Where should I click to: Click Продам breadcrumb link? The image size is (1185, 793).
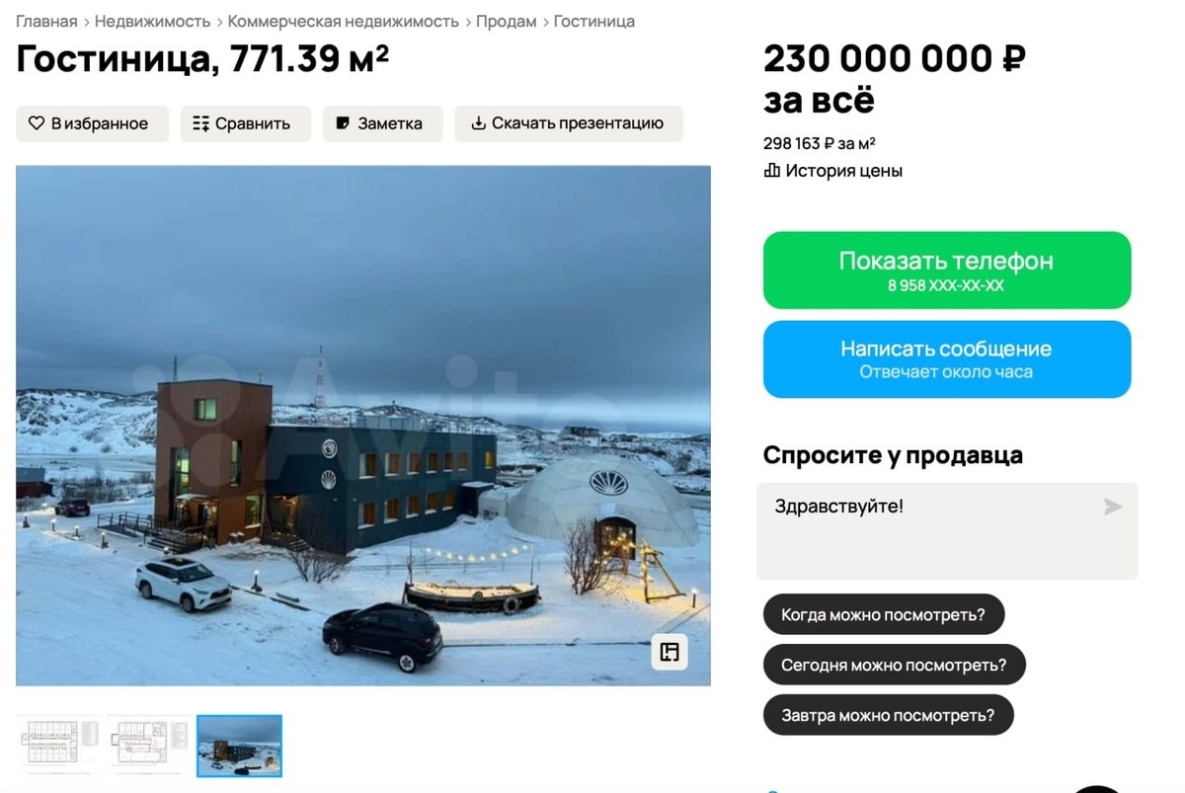(507, 21)
